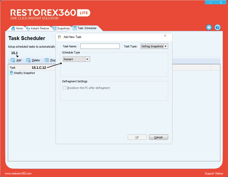This screenshot has width=228, height=177.
Task: Expand the Task Type dropdown arrow
Action: click(x=166, y=46)
